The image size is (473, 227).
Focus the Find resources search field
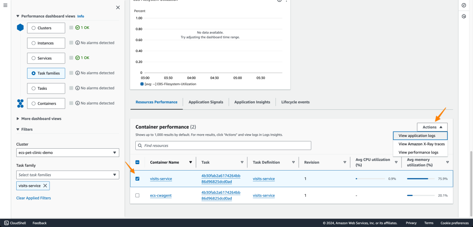tap(223, 146)
